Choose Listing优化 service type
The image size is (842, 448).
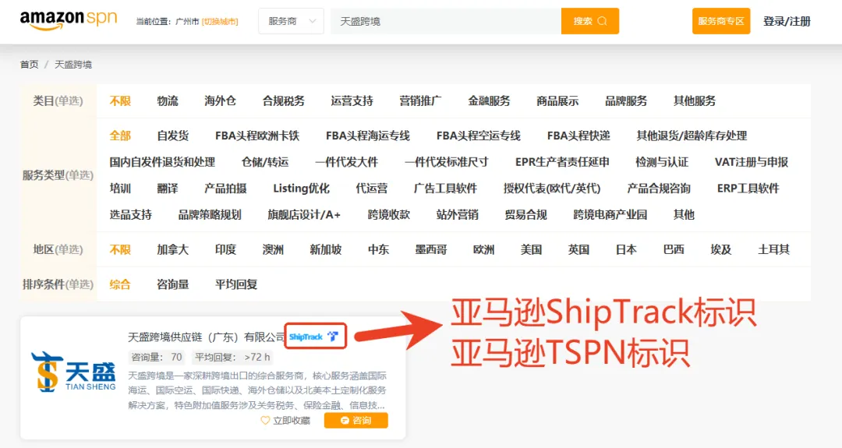(x=301, y=189)
